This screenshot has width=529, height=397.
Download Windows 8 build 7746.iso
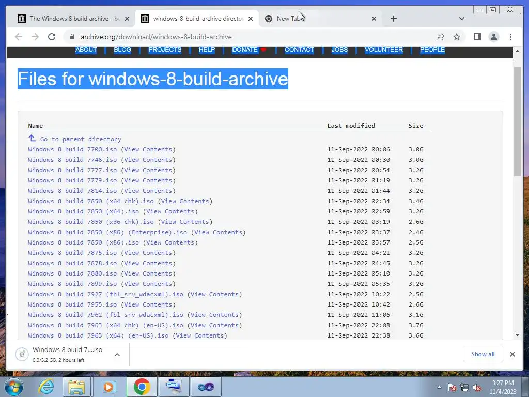[72, 160]
